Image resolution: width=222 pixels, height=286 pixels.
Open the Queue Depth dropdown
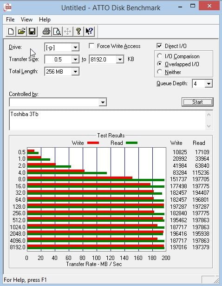pyautogui.click(x=209, y=84)
